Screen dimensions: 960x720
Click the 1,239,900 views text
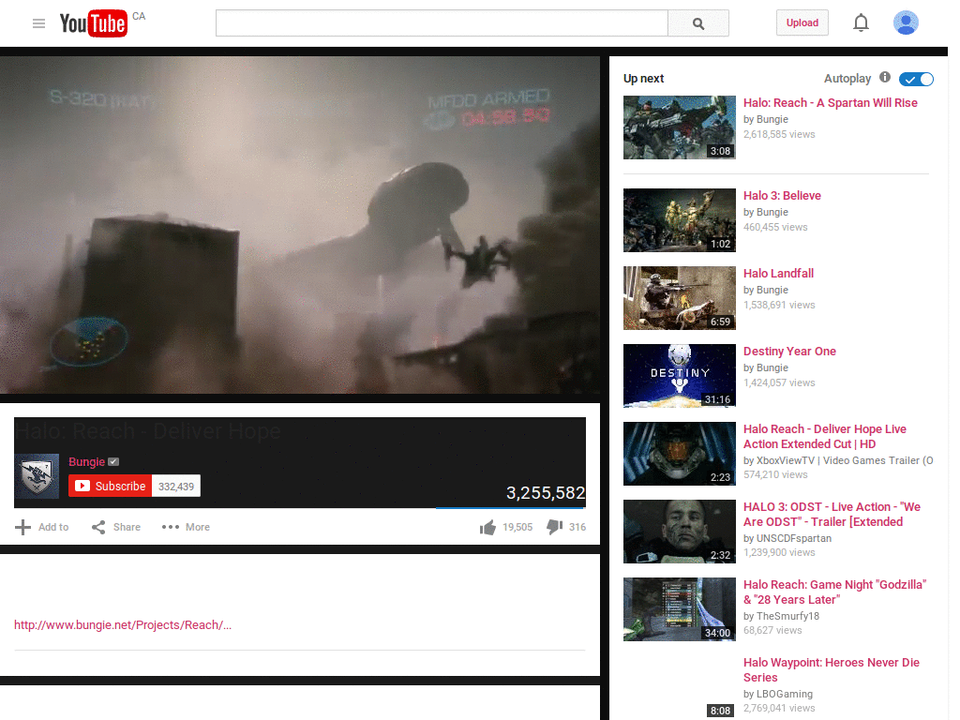click(779, 552)
